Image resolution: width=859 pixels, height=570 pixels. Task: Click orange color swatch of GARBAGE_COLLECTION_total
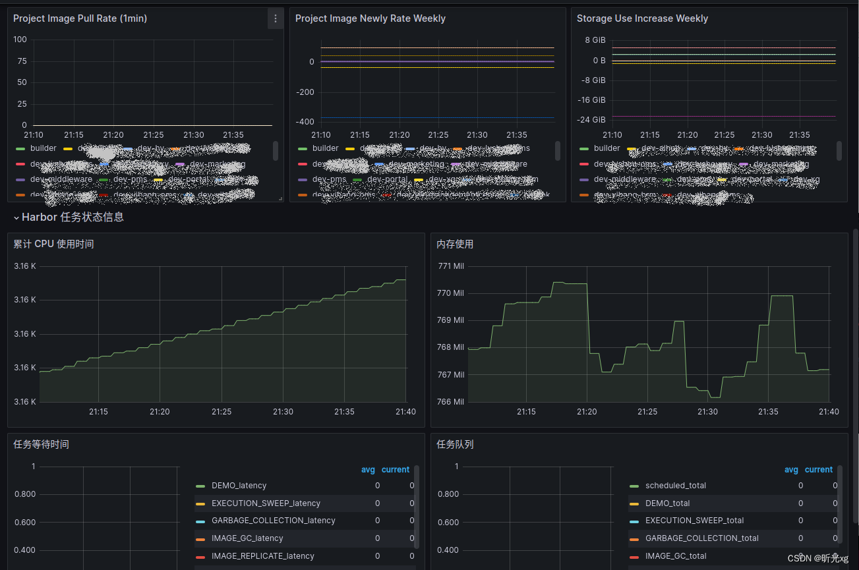(x=634, y=539)
